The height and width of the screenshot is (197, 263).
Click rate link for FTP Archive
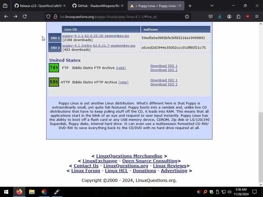click(121, 68)
